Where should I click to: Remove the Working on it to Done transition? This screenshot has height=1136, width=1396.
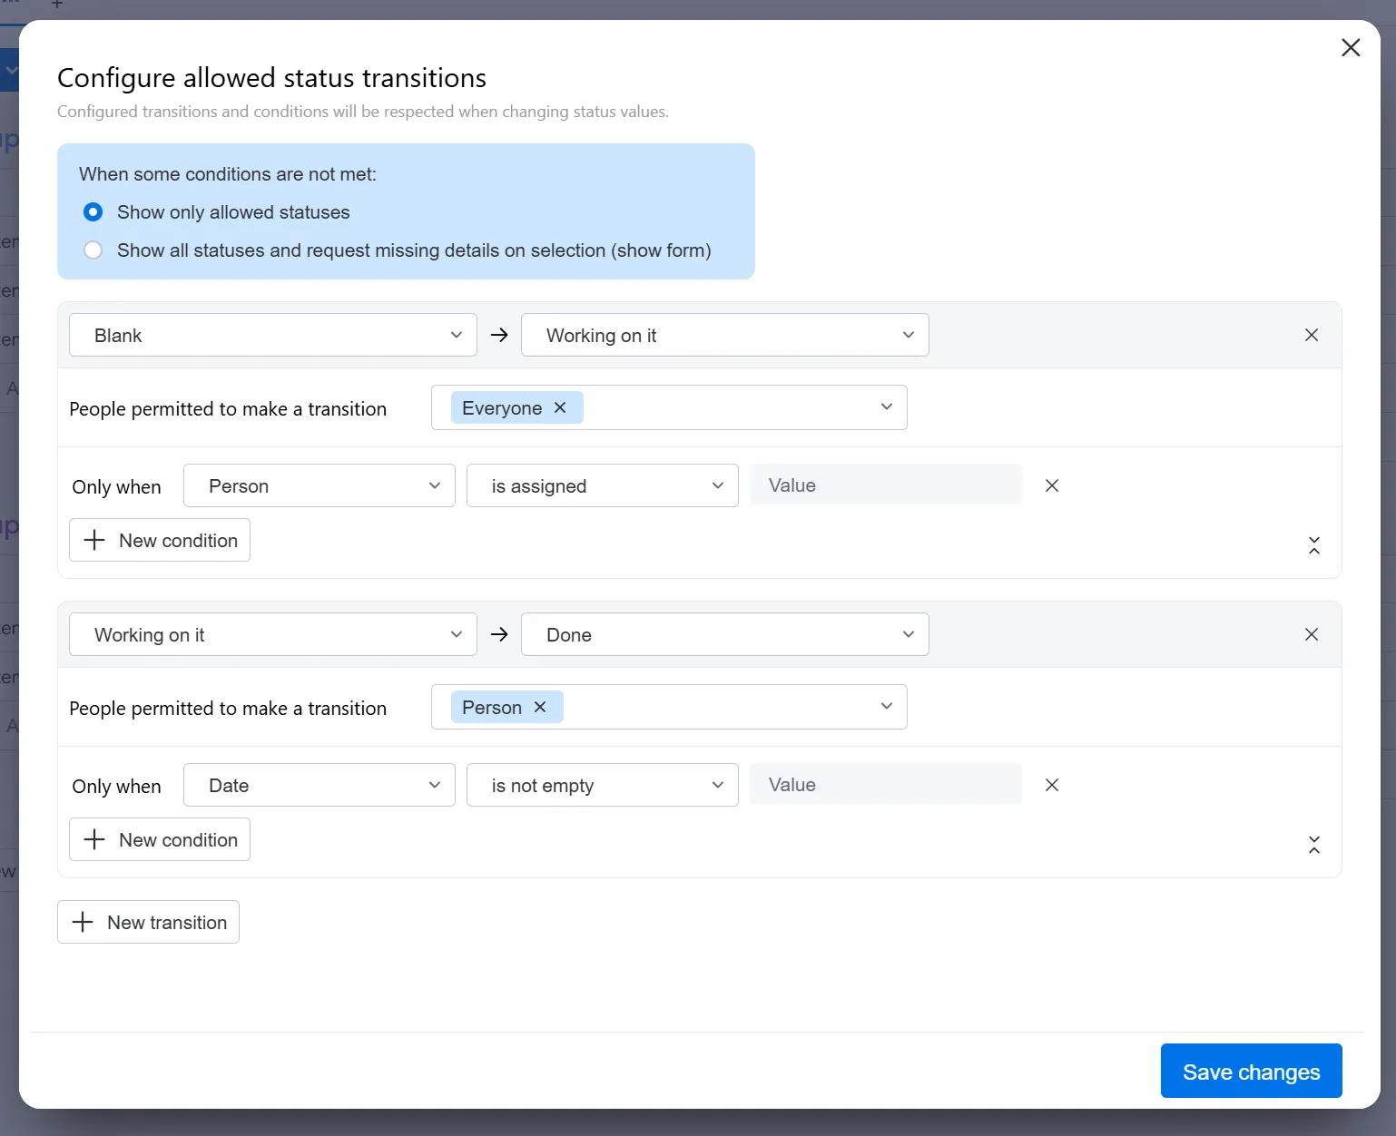(1311, 634)
